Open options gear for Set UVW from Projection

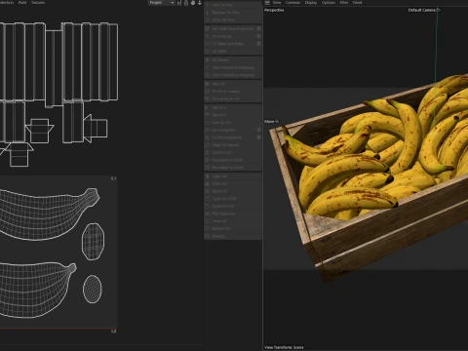(x=258, y=28)
